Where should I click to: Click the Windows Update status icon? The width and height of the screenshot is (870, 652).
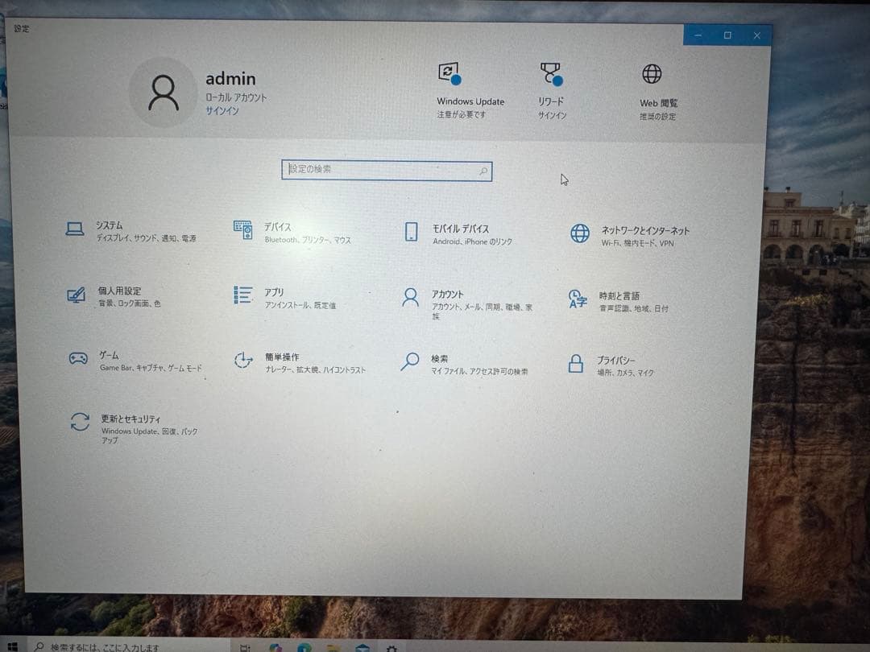449,74
